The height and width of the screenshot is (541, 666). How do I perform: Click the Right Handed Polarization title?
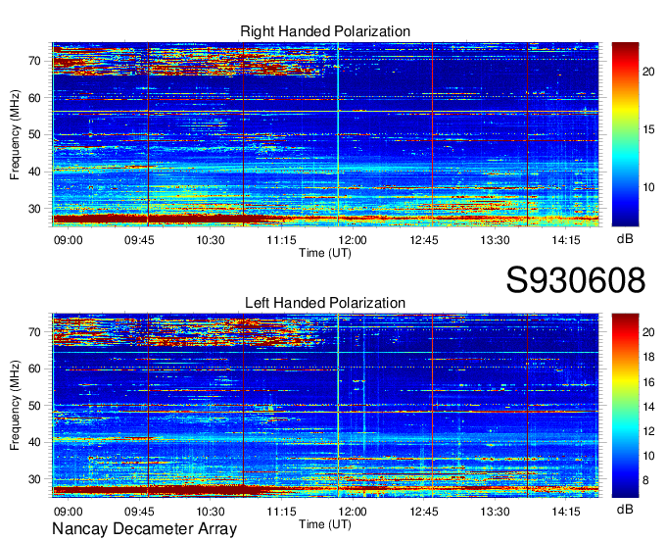coord(325,31)
